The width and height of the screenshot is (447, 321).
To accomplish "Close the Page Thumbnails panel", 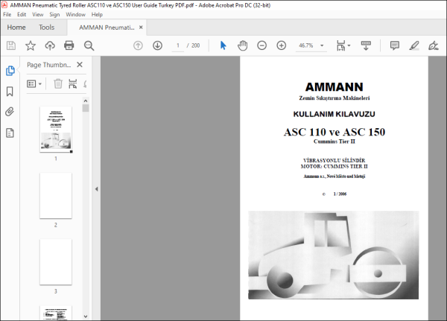I will [x=80, y=65].
